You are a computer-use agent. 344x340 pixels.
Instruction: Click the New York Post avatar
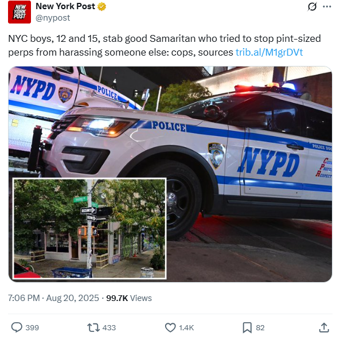click(x=19, y=12)
